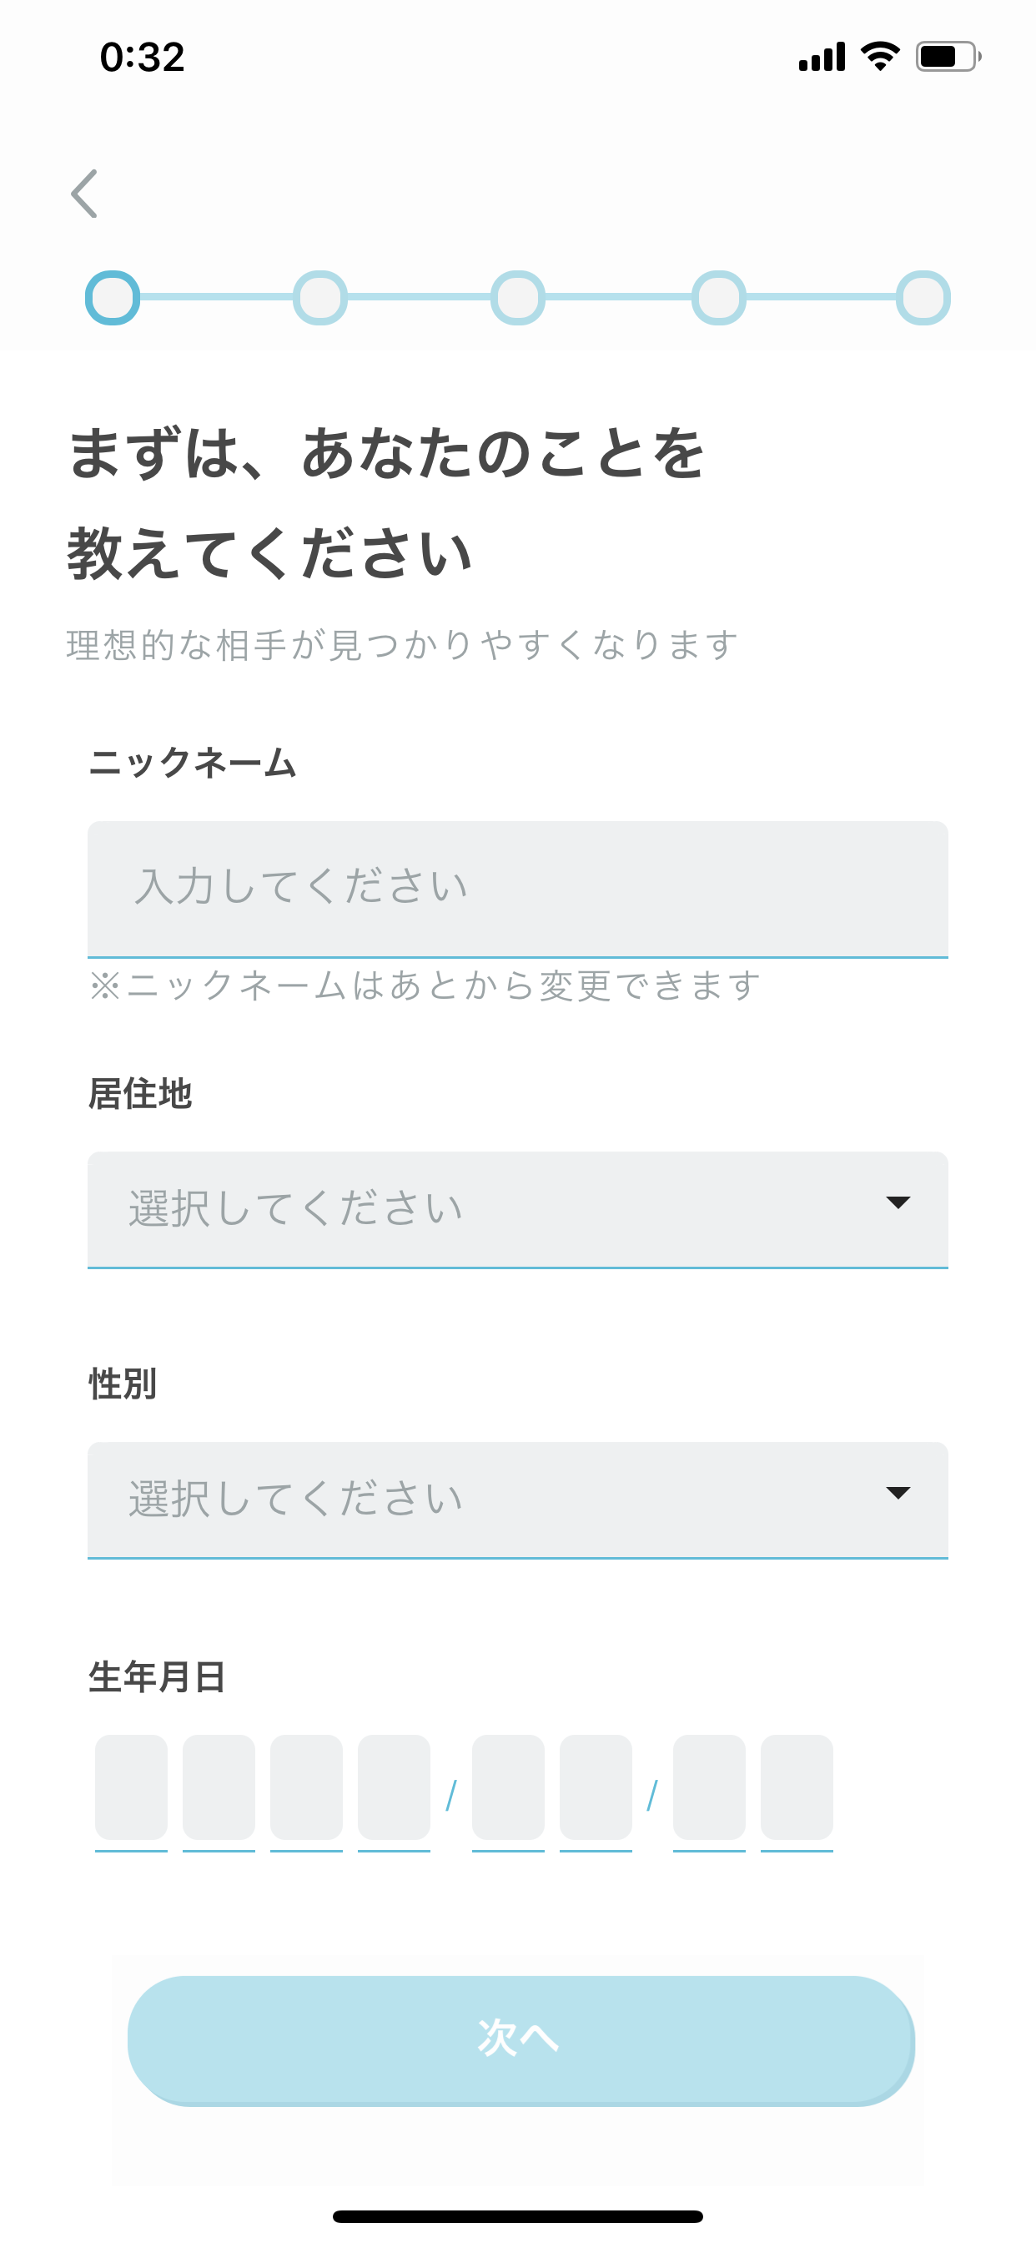Tap the third progress step circle
The height and width of the screenshot is (2243, 1036).
click(517, 299)
